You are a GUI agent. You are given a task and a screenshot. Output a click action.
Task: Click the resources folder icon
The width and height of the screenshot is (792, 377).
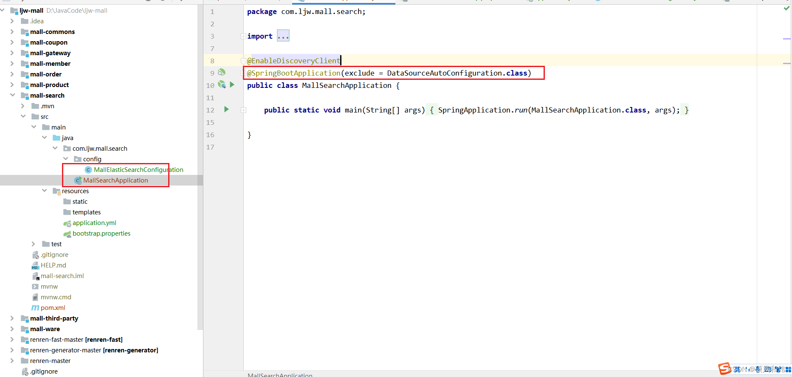pyautogui.click(x=56, y=191)
